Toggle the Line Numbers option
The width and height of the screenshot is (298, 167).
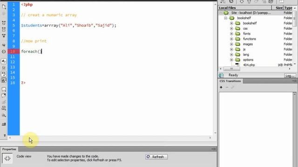point(4,61)
